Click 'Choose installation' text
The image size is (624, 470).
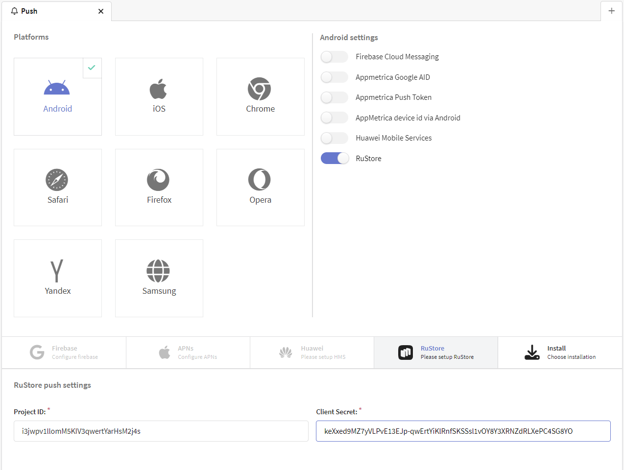point(572,357)
